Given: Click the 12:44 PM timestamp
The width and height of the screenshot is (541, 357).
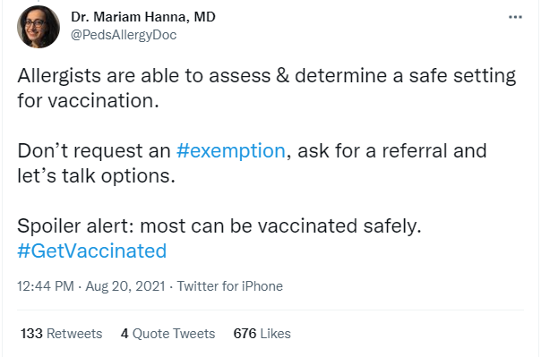Looking at the screenshot, I should 46,286.
